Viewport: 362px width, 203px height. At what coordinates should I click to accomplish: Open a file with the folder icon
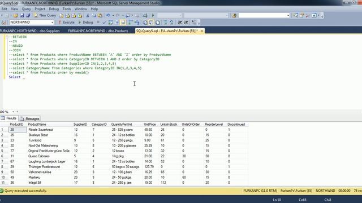point(16,15)
